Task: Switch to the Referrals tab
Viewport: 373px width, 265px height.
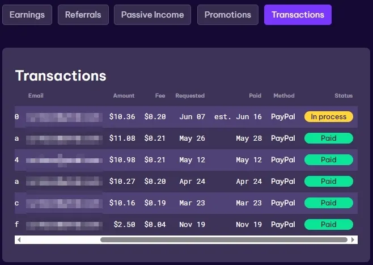Action: coord(83,15)
